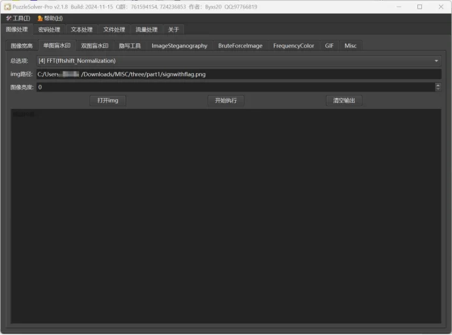452x335 pixels.
Task: Click the PuzzleSolver-Pro app icon in title bar
Action: (7, 7)
